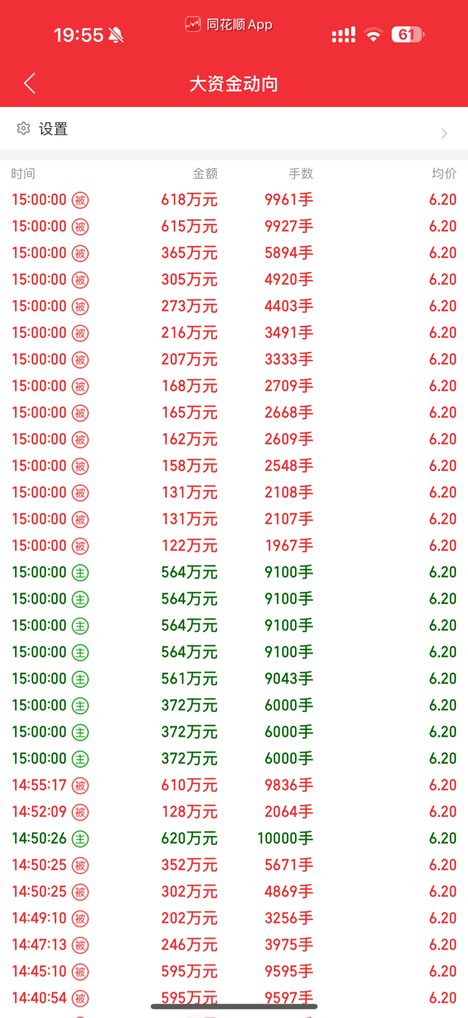
Task: Tap the home indicator bar at bottom
Action: pos(234,1006)
